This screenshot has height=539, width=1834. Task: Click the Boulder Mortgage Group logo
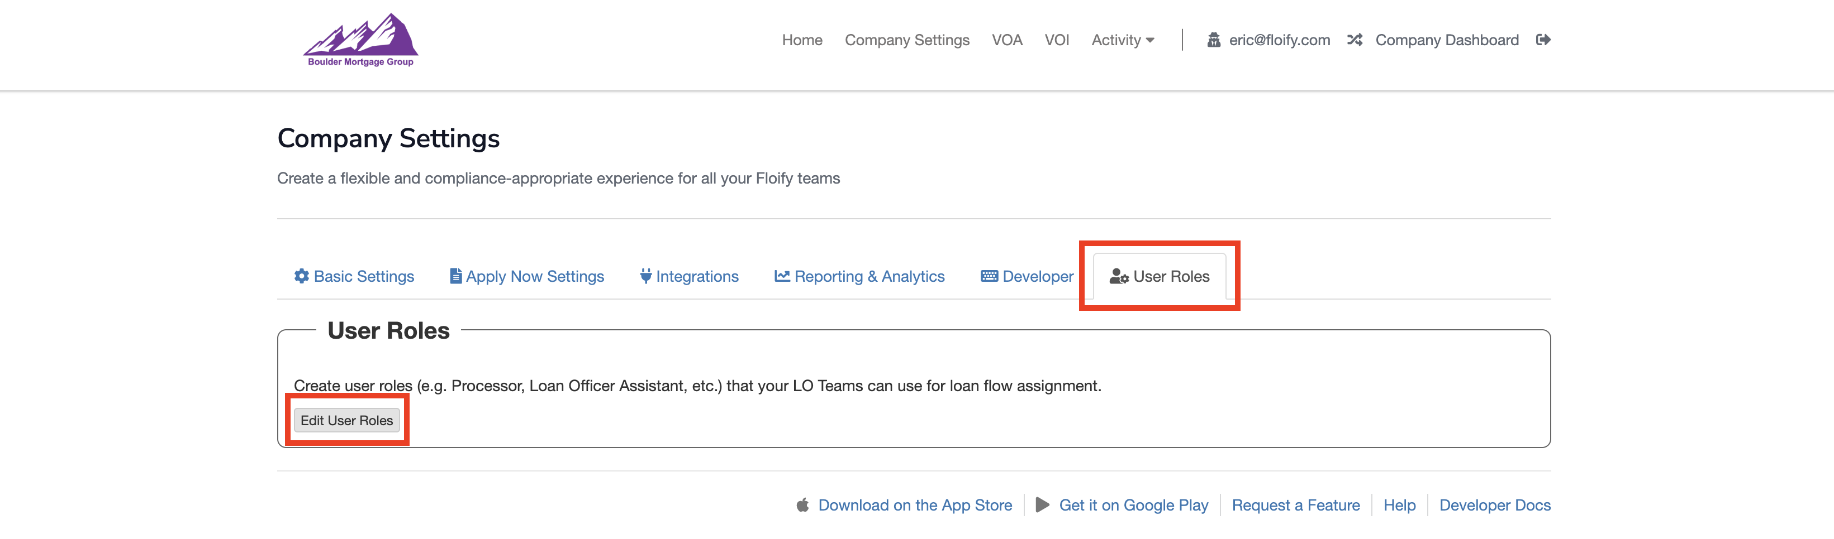pos(360,41)
